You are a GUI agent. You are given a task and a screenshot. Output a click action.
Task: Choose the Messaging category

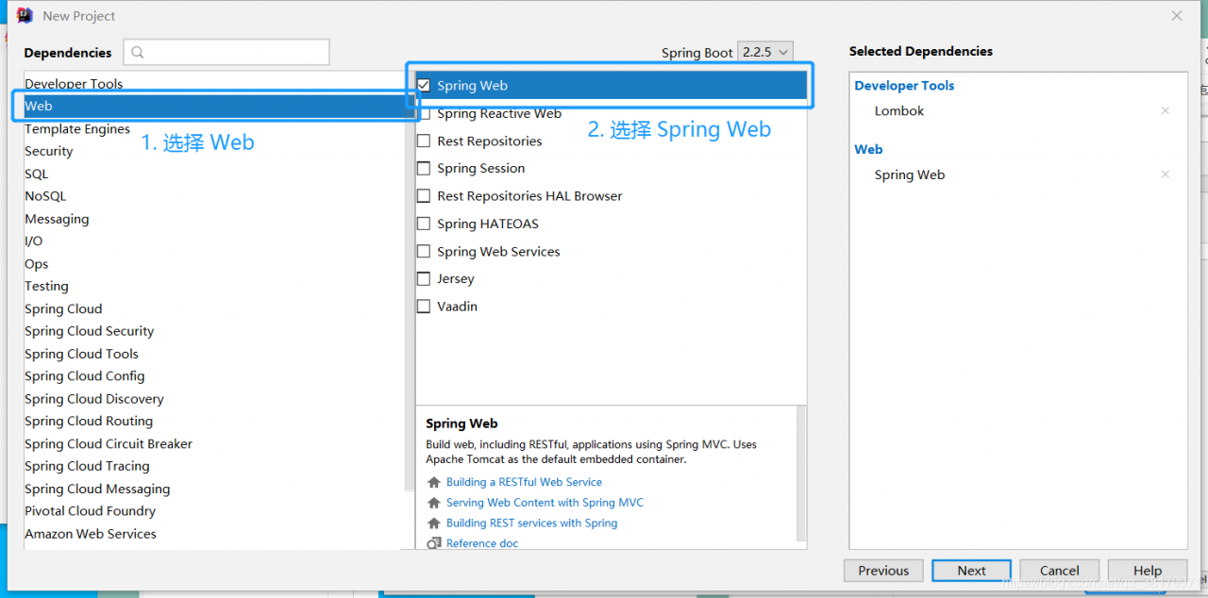click(57, 219)
